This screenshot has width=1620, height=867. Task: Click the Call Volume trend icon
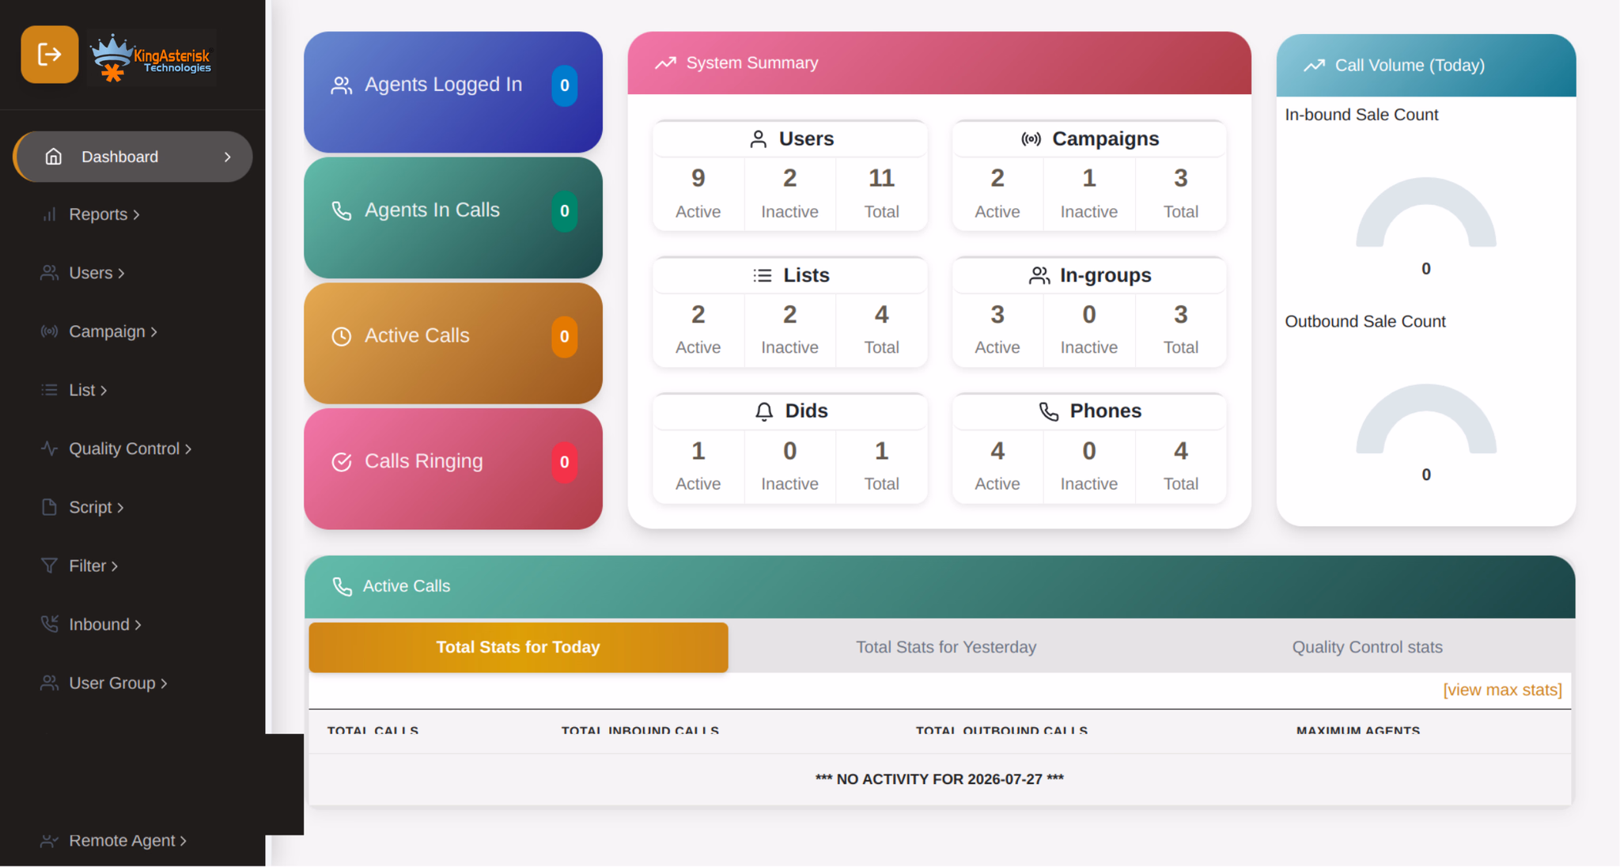(1314, 66)
